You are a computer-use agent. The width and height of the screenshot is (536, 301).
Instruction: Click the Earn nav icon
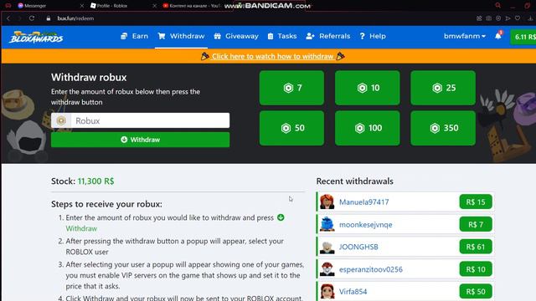[124, 36]
